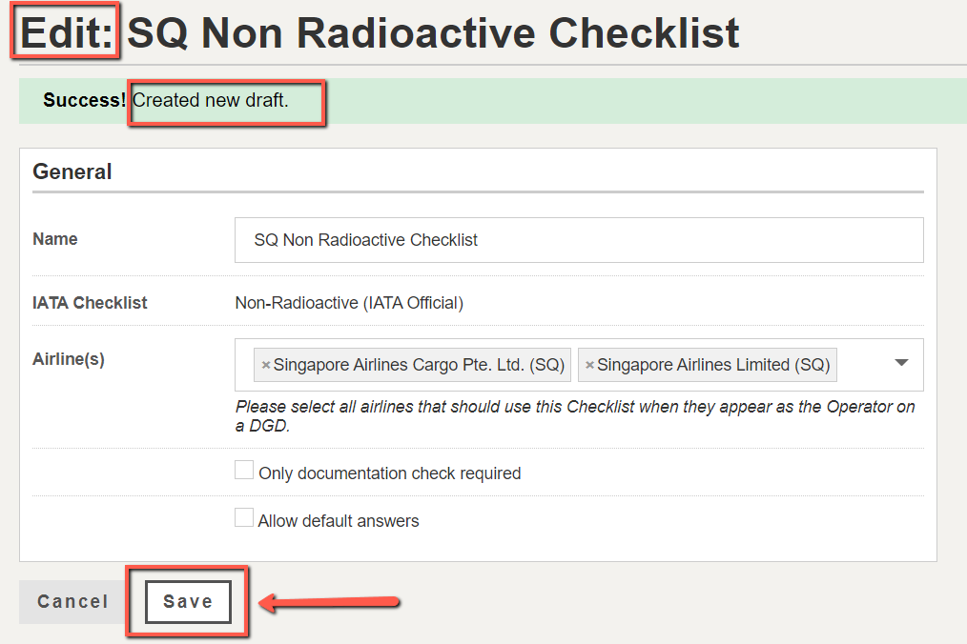Click the General section heading
Image resolution: width=967 pixels, height=644 pixels.
click(72, 171)
